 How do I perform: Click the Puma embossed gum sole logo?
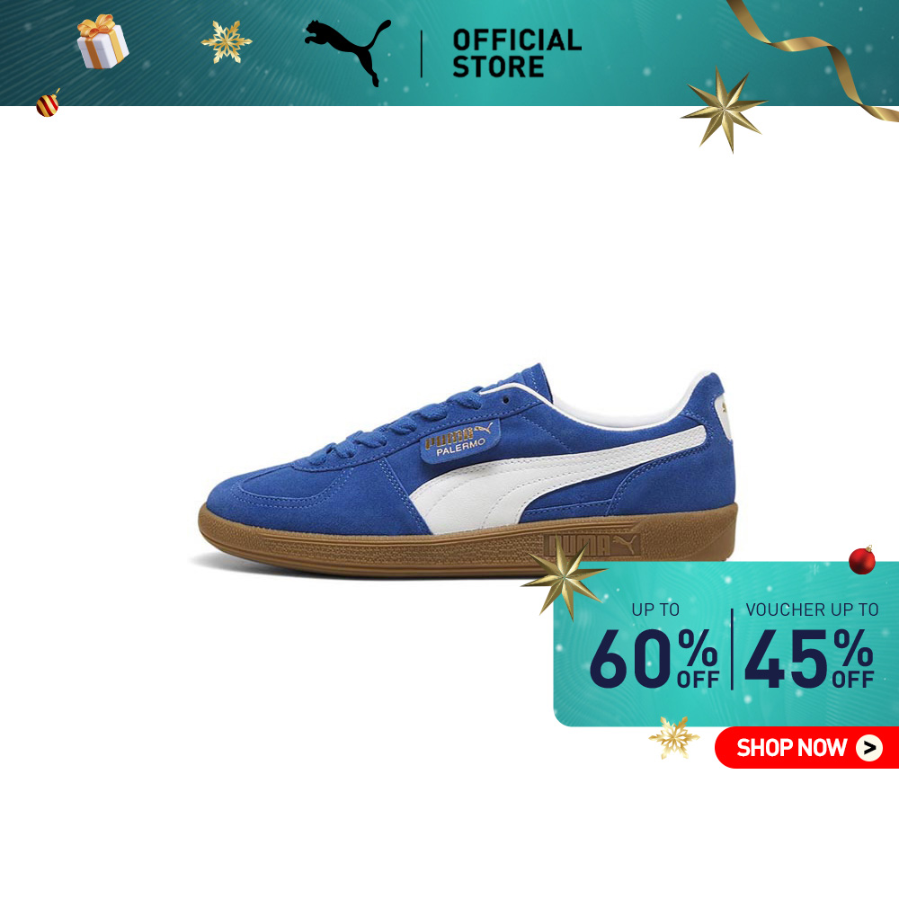pyautogui.click(x=591, y=546)
